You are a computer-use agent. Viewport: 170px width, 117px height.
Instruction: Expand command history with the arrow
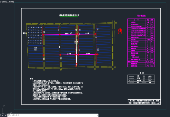click(x=97, y=115)
